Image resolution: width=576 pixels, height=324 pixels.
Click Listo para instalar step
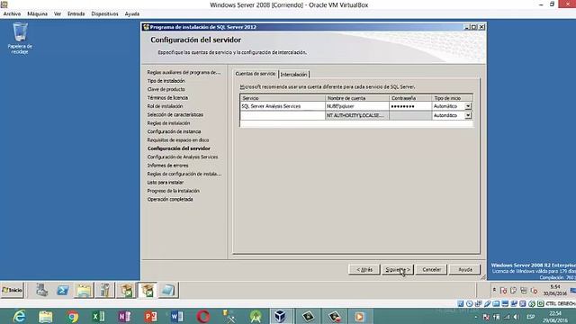[166, 182]
